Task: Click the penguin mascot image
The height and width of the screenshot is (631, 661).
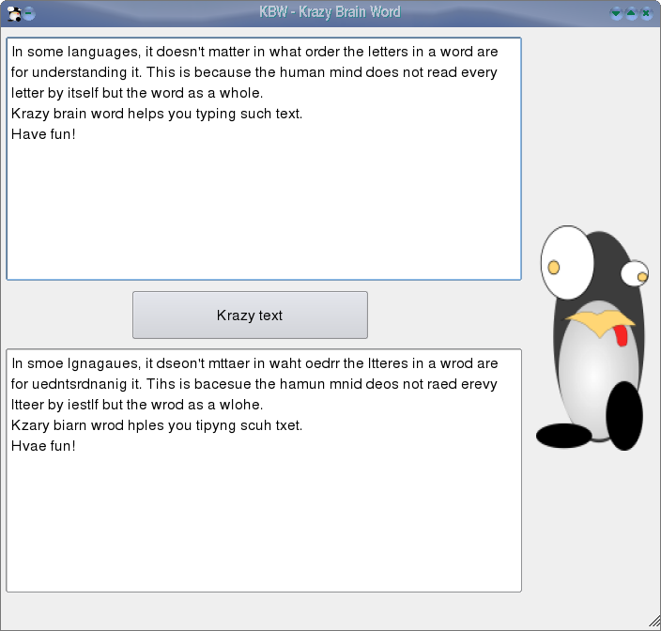Action: (x=592, y=338)
